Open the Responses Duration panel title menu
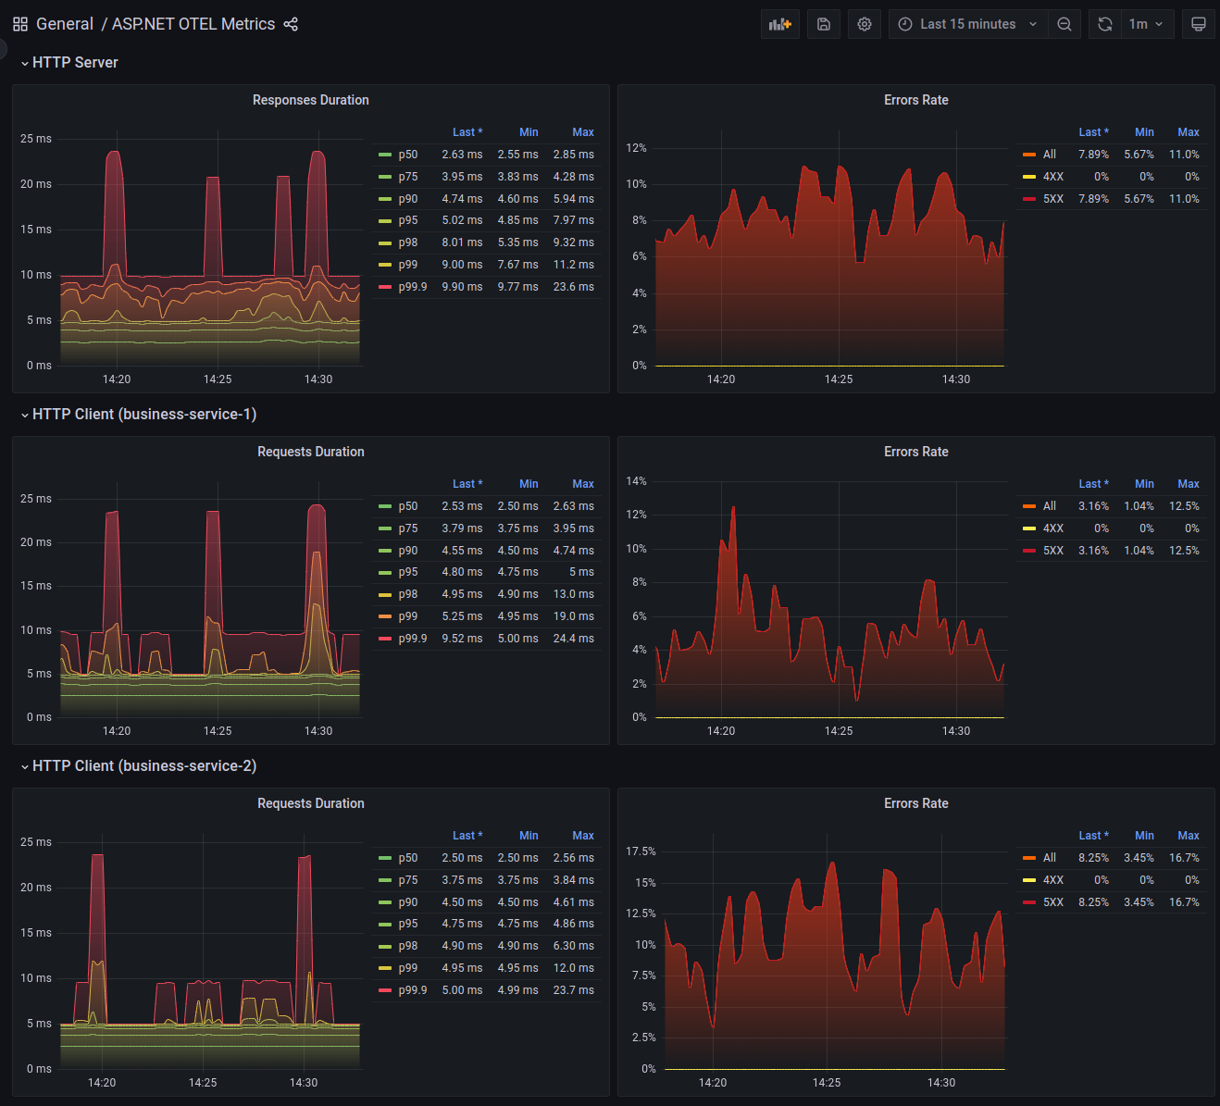 (x=311, y=100)
